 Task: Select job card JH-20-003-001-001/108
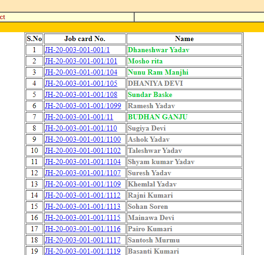pyautogui.click(x=81, y=95)
